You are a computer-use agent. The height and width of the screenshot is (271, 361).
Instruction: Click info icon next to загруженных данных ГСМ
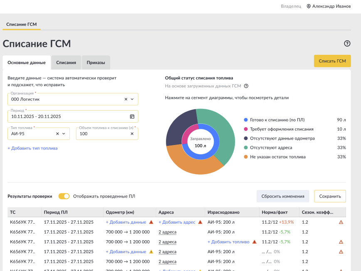[x=246, y=86]
